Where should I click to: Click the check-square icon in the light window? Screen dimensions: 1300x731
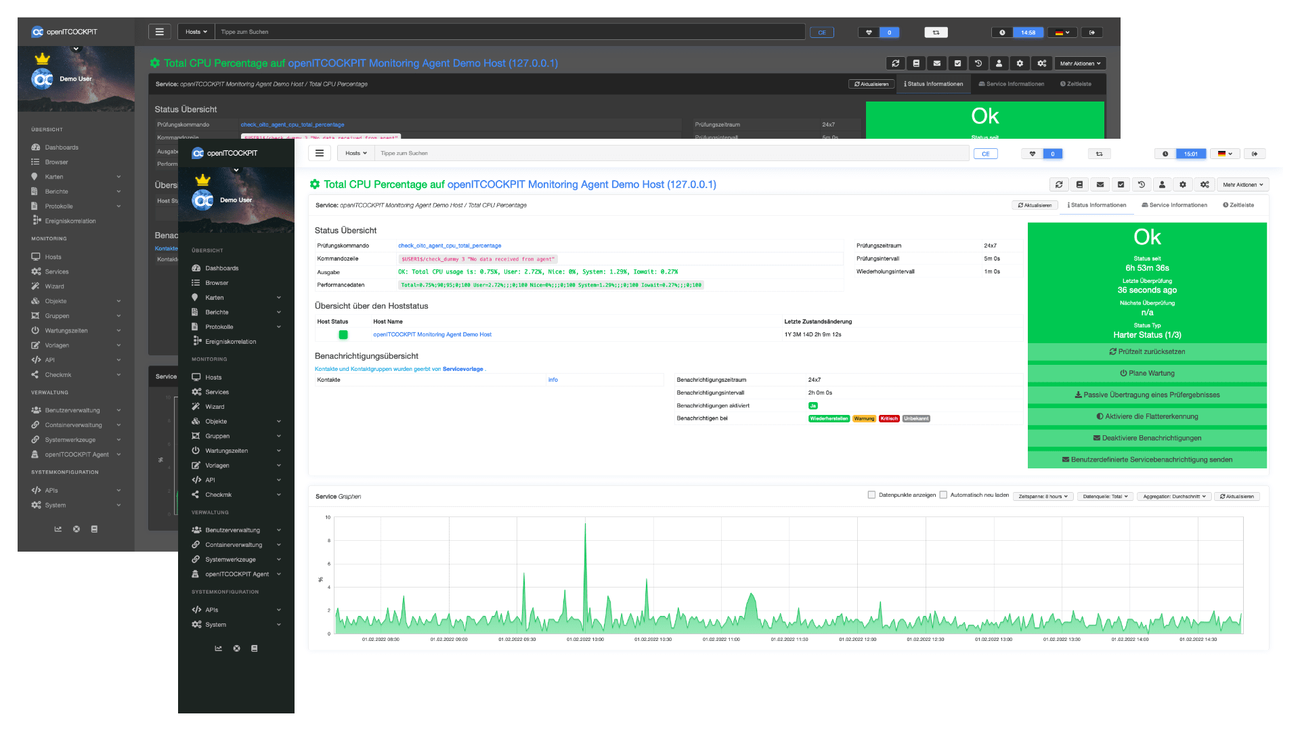pyautogui.click(x=1121, y=184)
